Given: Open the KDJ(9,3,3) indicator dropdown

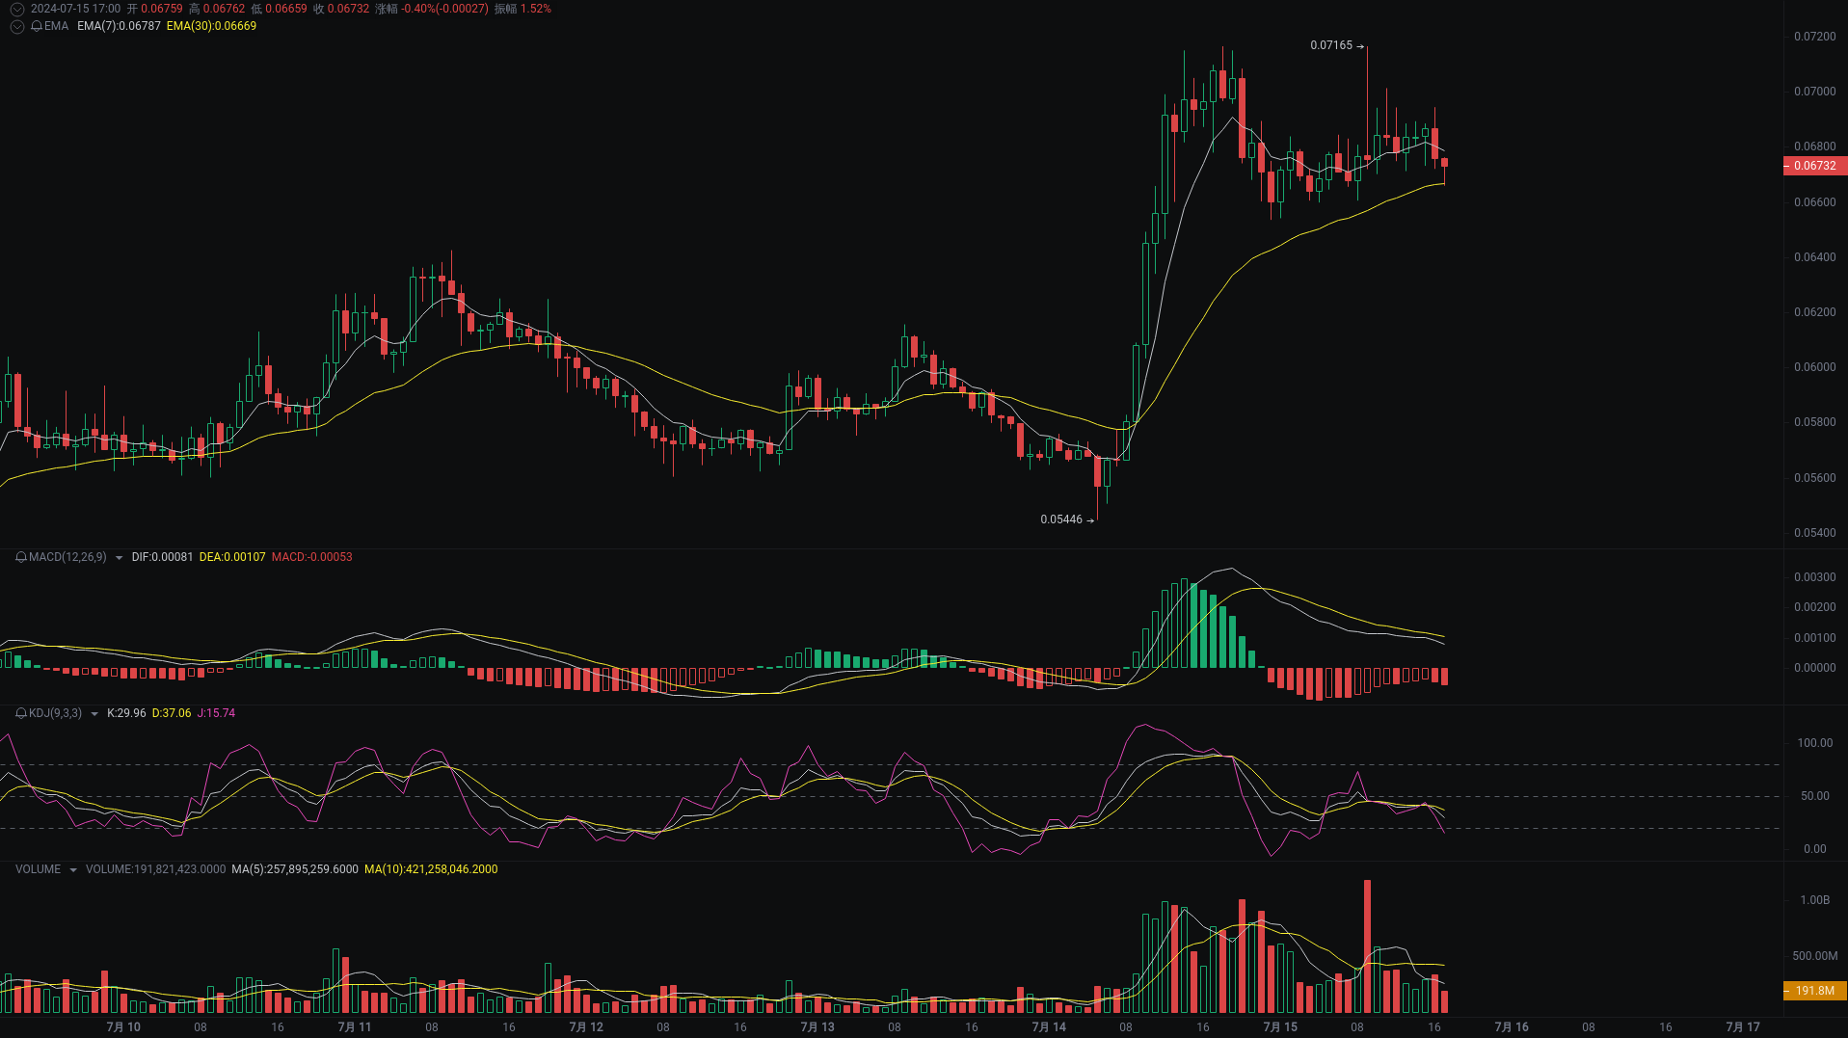Looking at the screenshot, I should [x=93, y=713].
